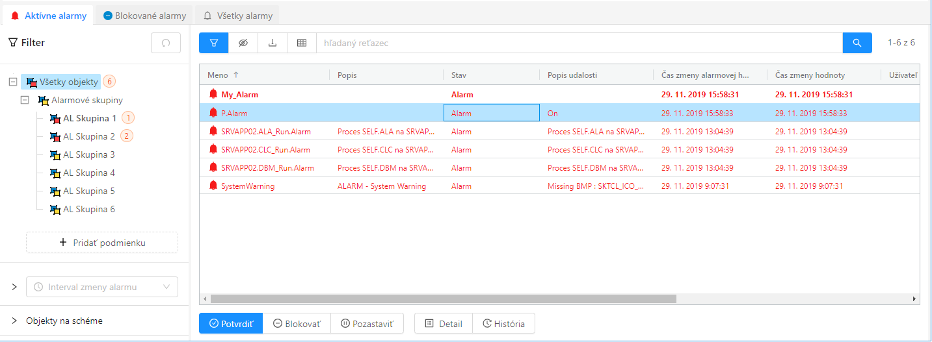Image resolution: width=932 pixels, height=342 pixels.
Task: Open the table columns layout icon
Action: (x=302, y=43)
